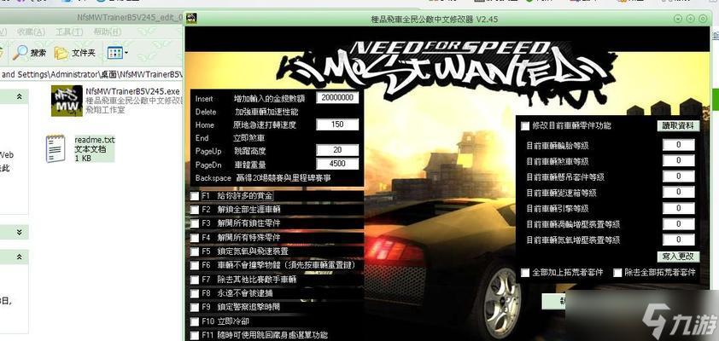Click the 讀取資料 read data button
The image size is (719, 341).
tap(679, 125)
